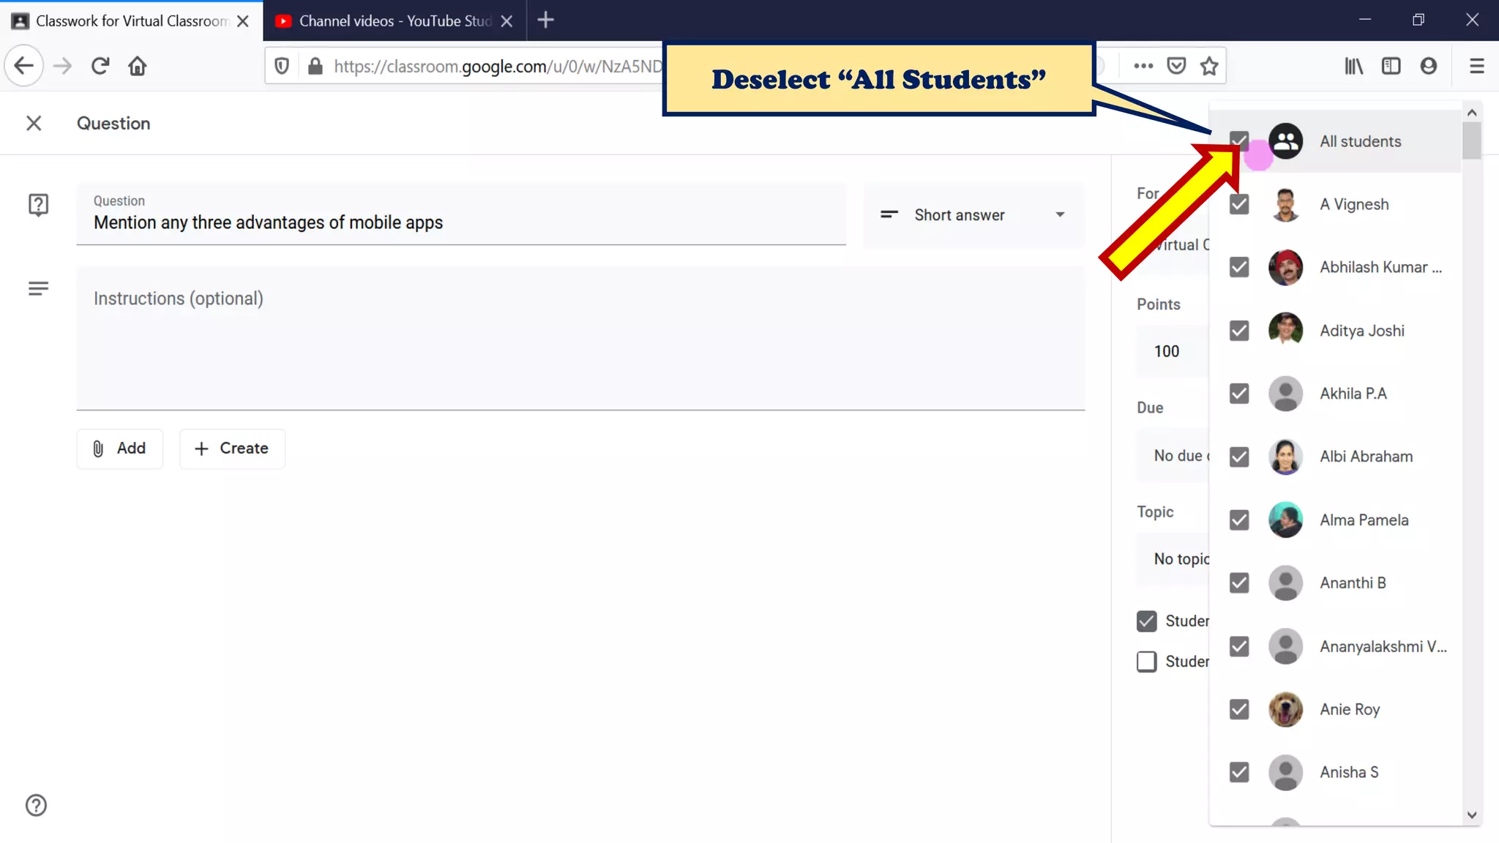Uncheck the All students checkbox

1239,141
